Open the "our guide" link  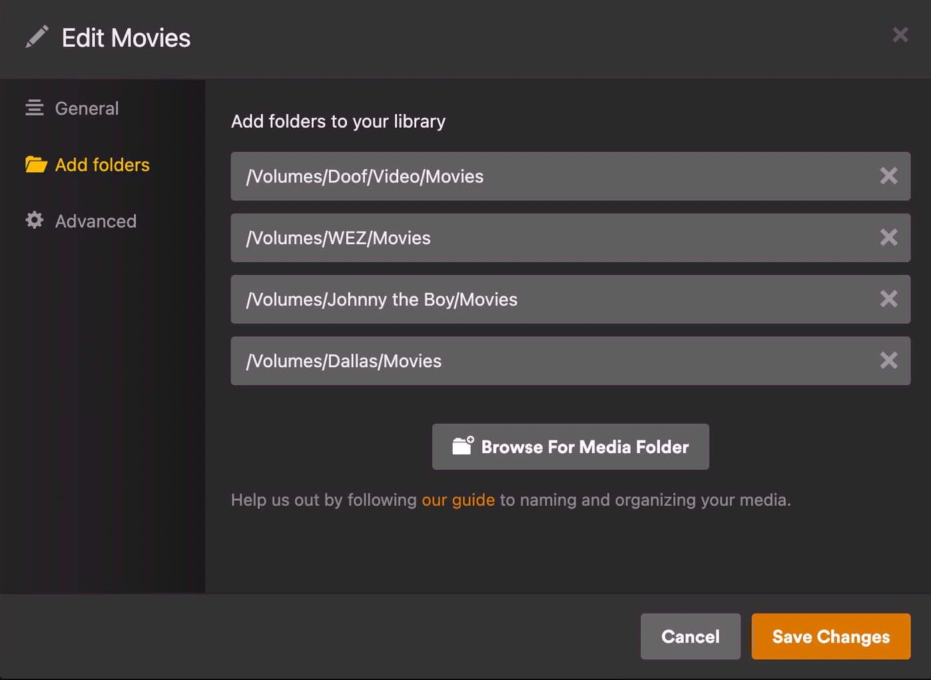(x=458, y=500)
